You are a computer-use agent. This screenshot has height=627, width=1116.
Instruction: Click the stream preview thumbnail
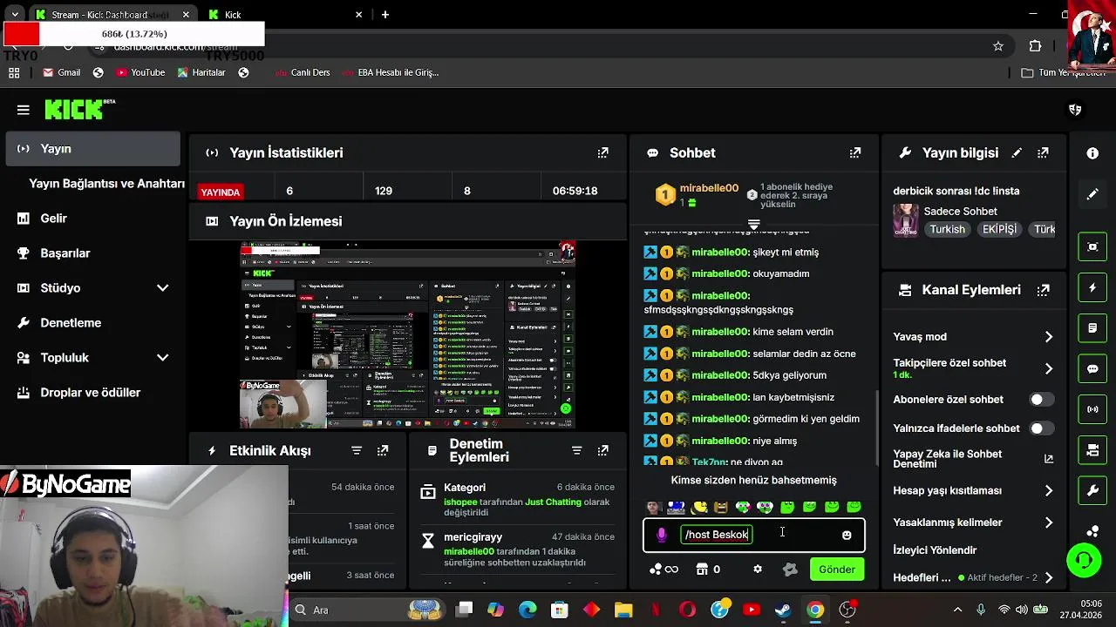point(407,334)
